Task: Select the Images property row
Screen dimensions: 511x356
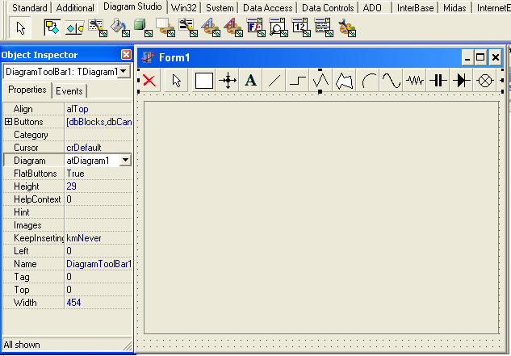Action: click(67, 225)
